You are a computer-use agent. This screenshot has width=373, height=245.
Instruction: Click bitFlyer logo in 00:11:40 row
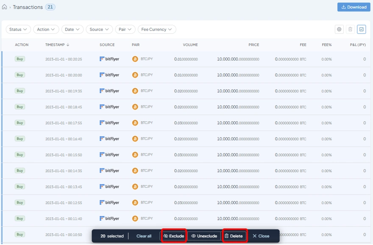coord(109,218)
